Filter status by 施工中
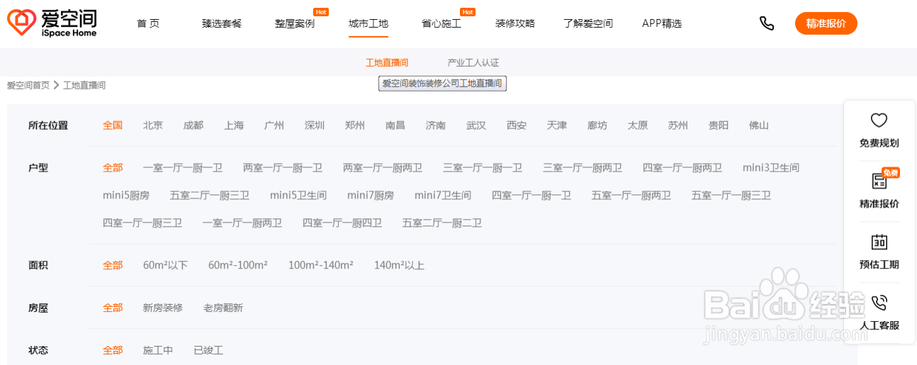 [x=158, y=351]
